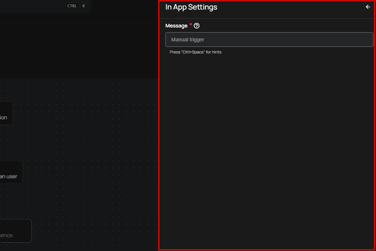Click the dotted canvas background to deselect nodes
Screen dimensions: 376x251
coord(92,146)
